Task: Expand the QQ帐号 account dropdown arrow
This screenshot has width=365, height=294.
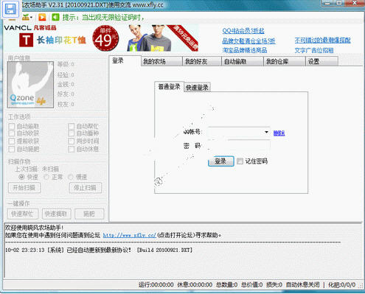Action: coord(266,132)
